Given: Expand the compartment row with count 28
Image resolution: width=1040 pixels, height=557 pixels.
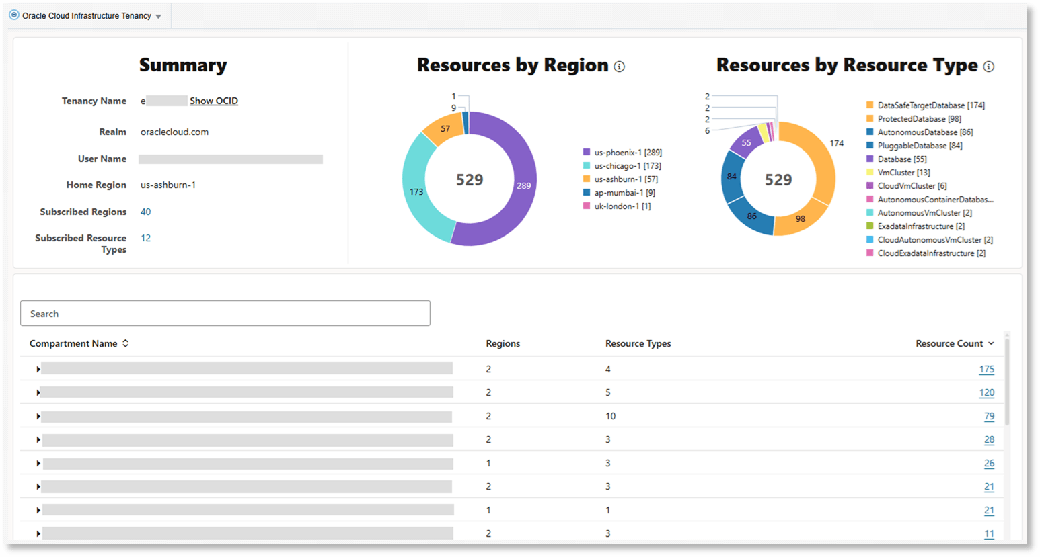Looking at the screenshot, I should point(38,439).
